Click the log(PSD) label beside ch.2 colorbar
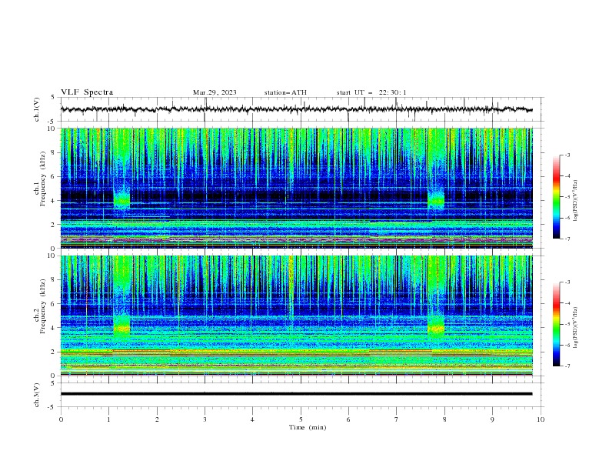Screen dimensions: 609x471 pyautogui.click(x=575, y=328)
